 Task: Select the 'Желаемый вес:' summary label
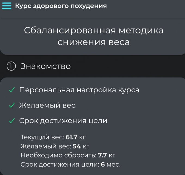point(46,147)
